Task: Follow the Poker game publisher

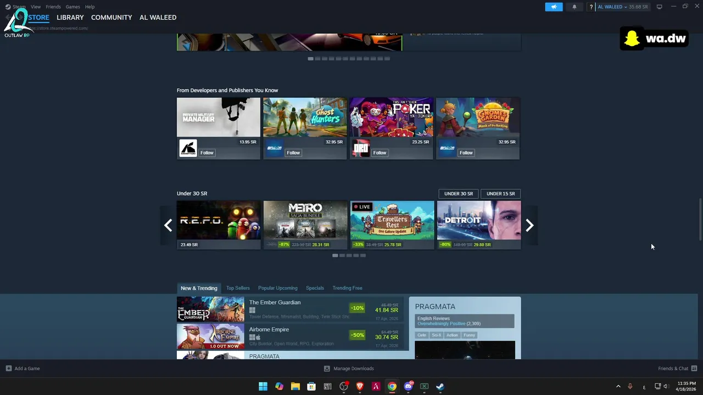Action: [380, 153]
